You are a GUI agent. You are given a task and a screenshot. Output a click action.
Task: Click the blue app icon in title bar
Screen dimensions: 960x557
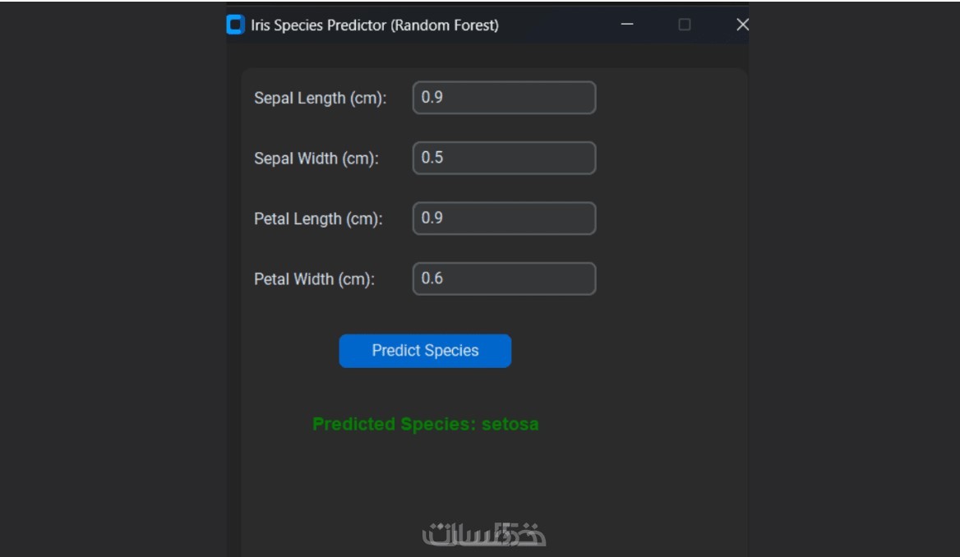(x=235, y=25)
